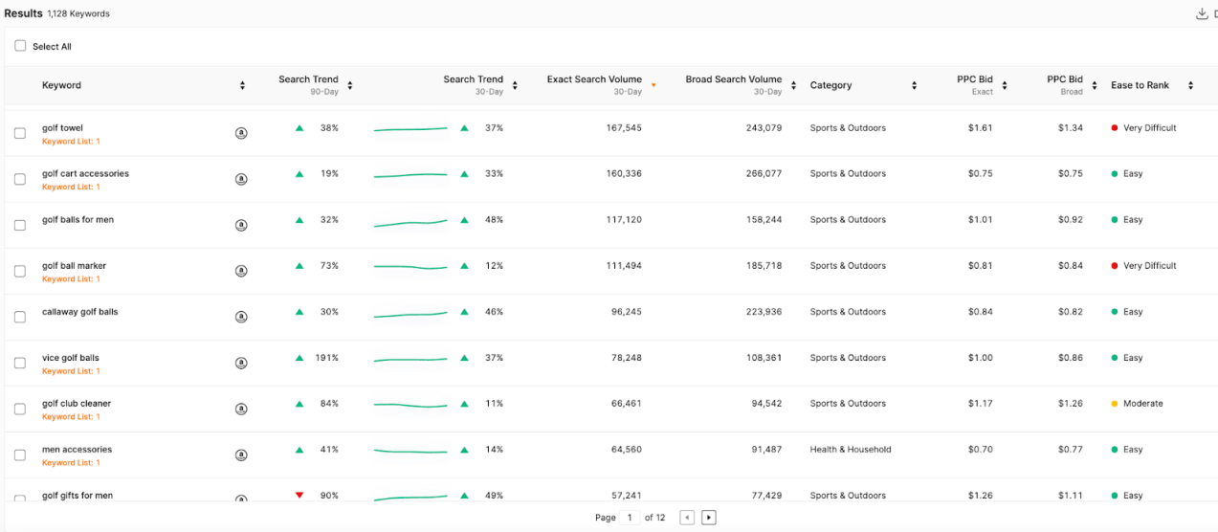Click yellow Moderate dot for golf club cleaner
Image resolution: width=1218 pixels, height=532 pixels.
(1115, 404)
